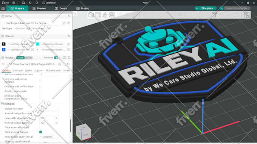
Task: Click filament 4 white color swatch
Action: click(x=37, y=50)
